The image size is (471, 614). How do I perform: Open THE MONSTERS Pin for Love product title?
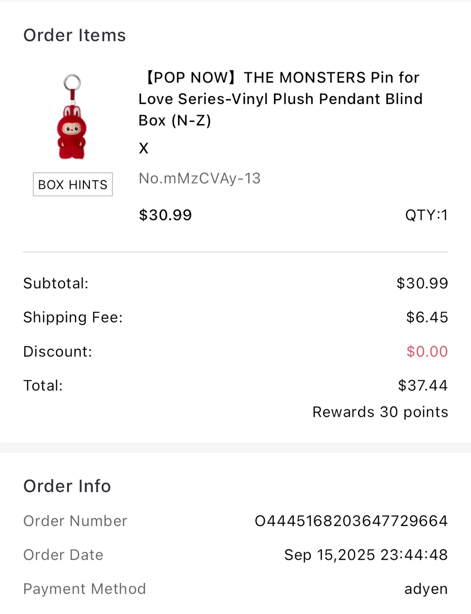click(280, 99)
